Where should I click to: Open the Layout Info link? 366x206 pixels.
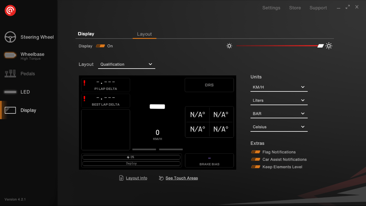pos(136,178)
